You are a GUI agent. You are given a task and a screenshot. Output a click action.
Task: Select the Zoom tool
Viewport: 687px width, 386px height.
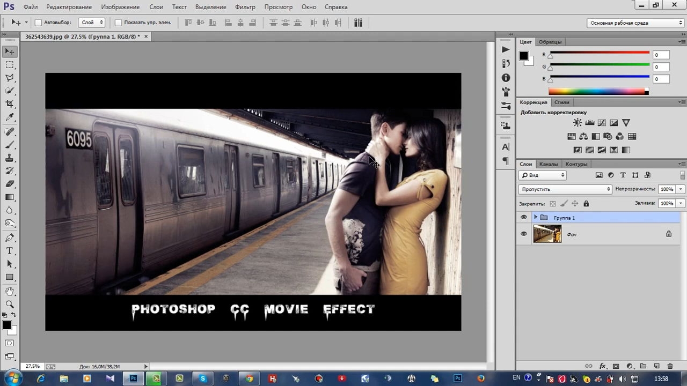(10, 304)
